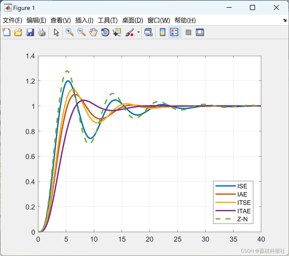Turn on the Data Cursor tool

click(117, 32)
